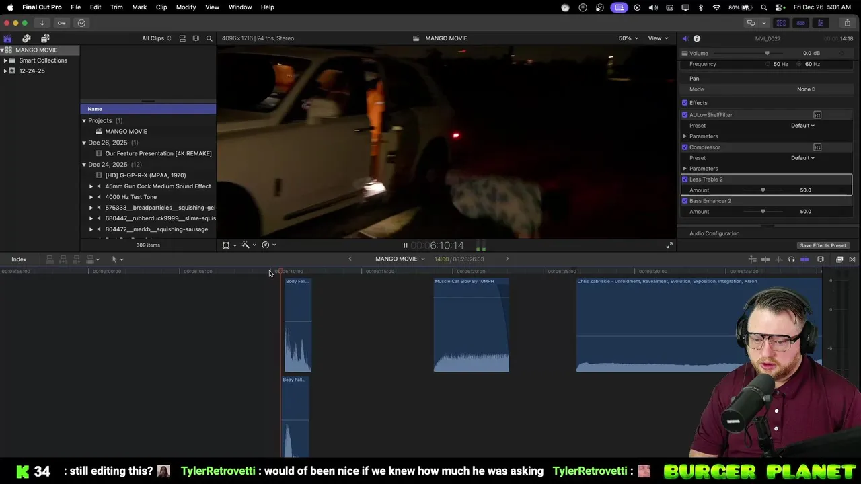Open the Pan Mode None dropdown
This screenshot has width=861, height=484.
(x=806, y=89)
